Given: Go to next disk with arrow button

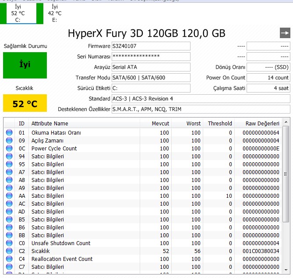Looking at the screenshot, I should pyautogui.click(x=285, y=33).
